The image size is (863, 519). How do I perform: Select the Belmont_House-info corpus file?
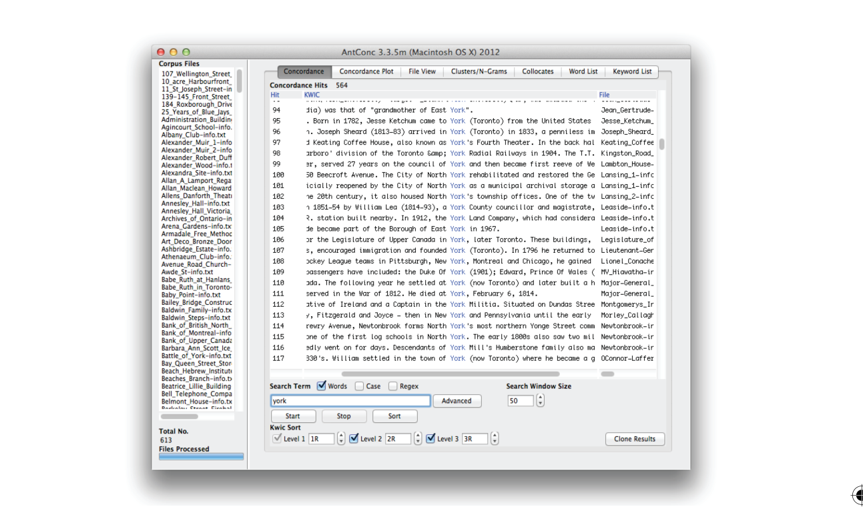pos(197,402)
